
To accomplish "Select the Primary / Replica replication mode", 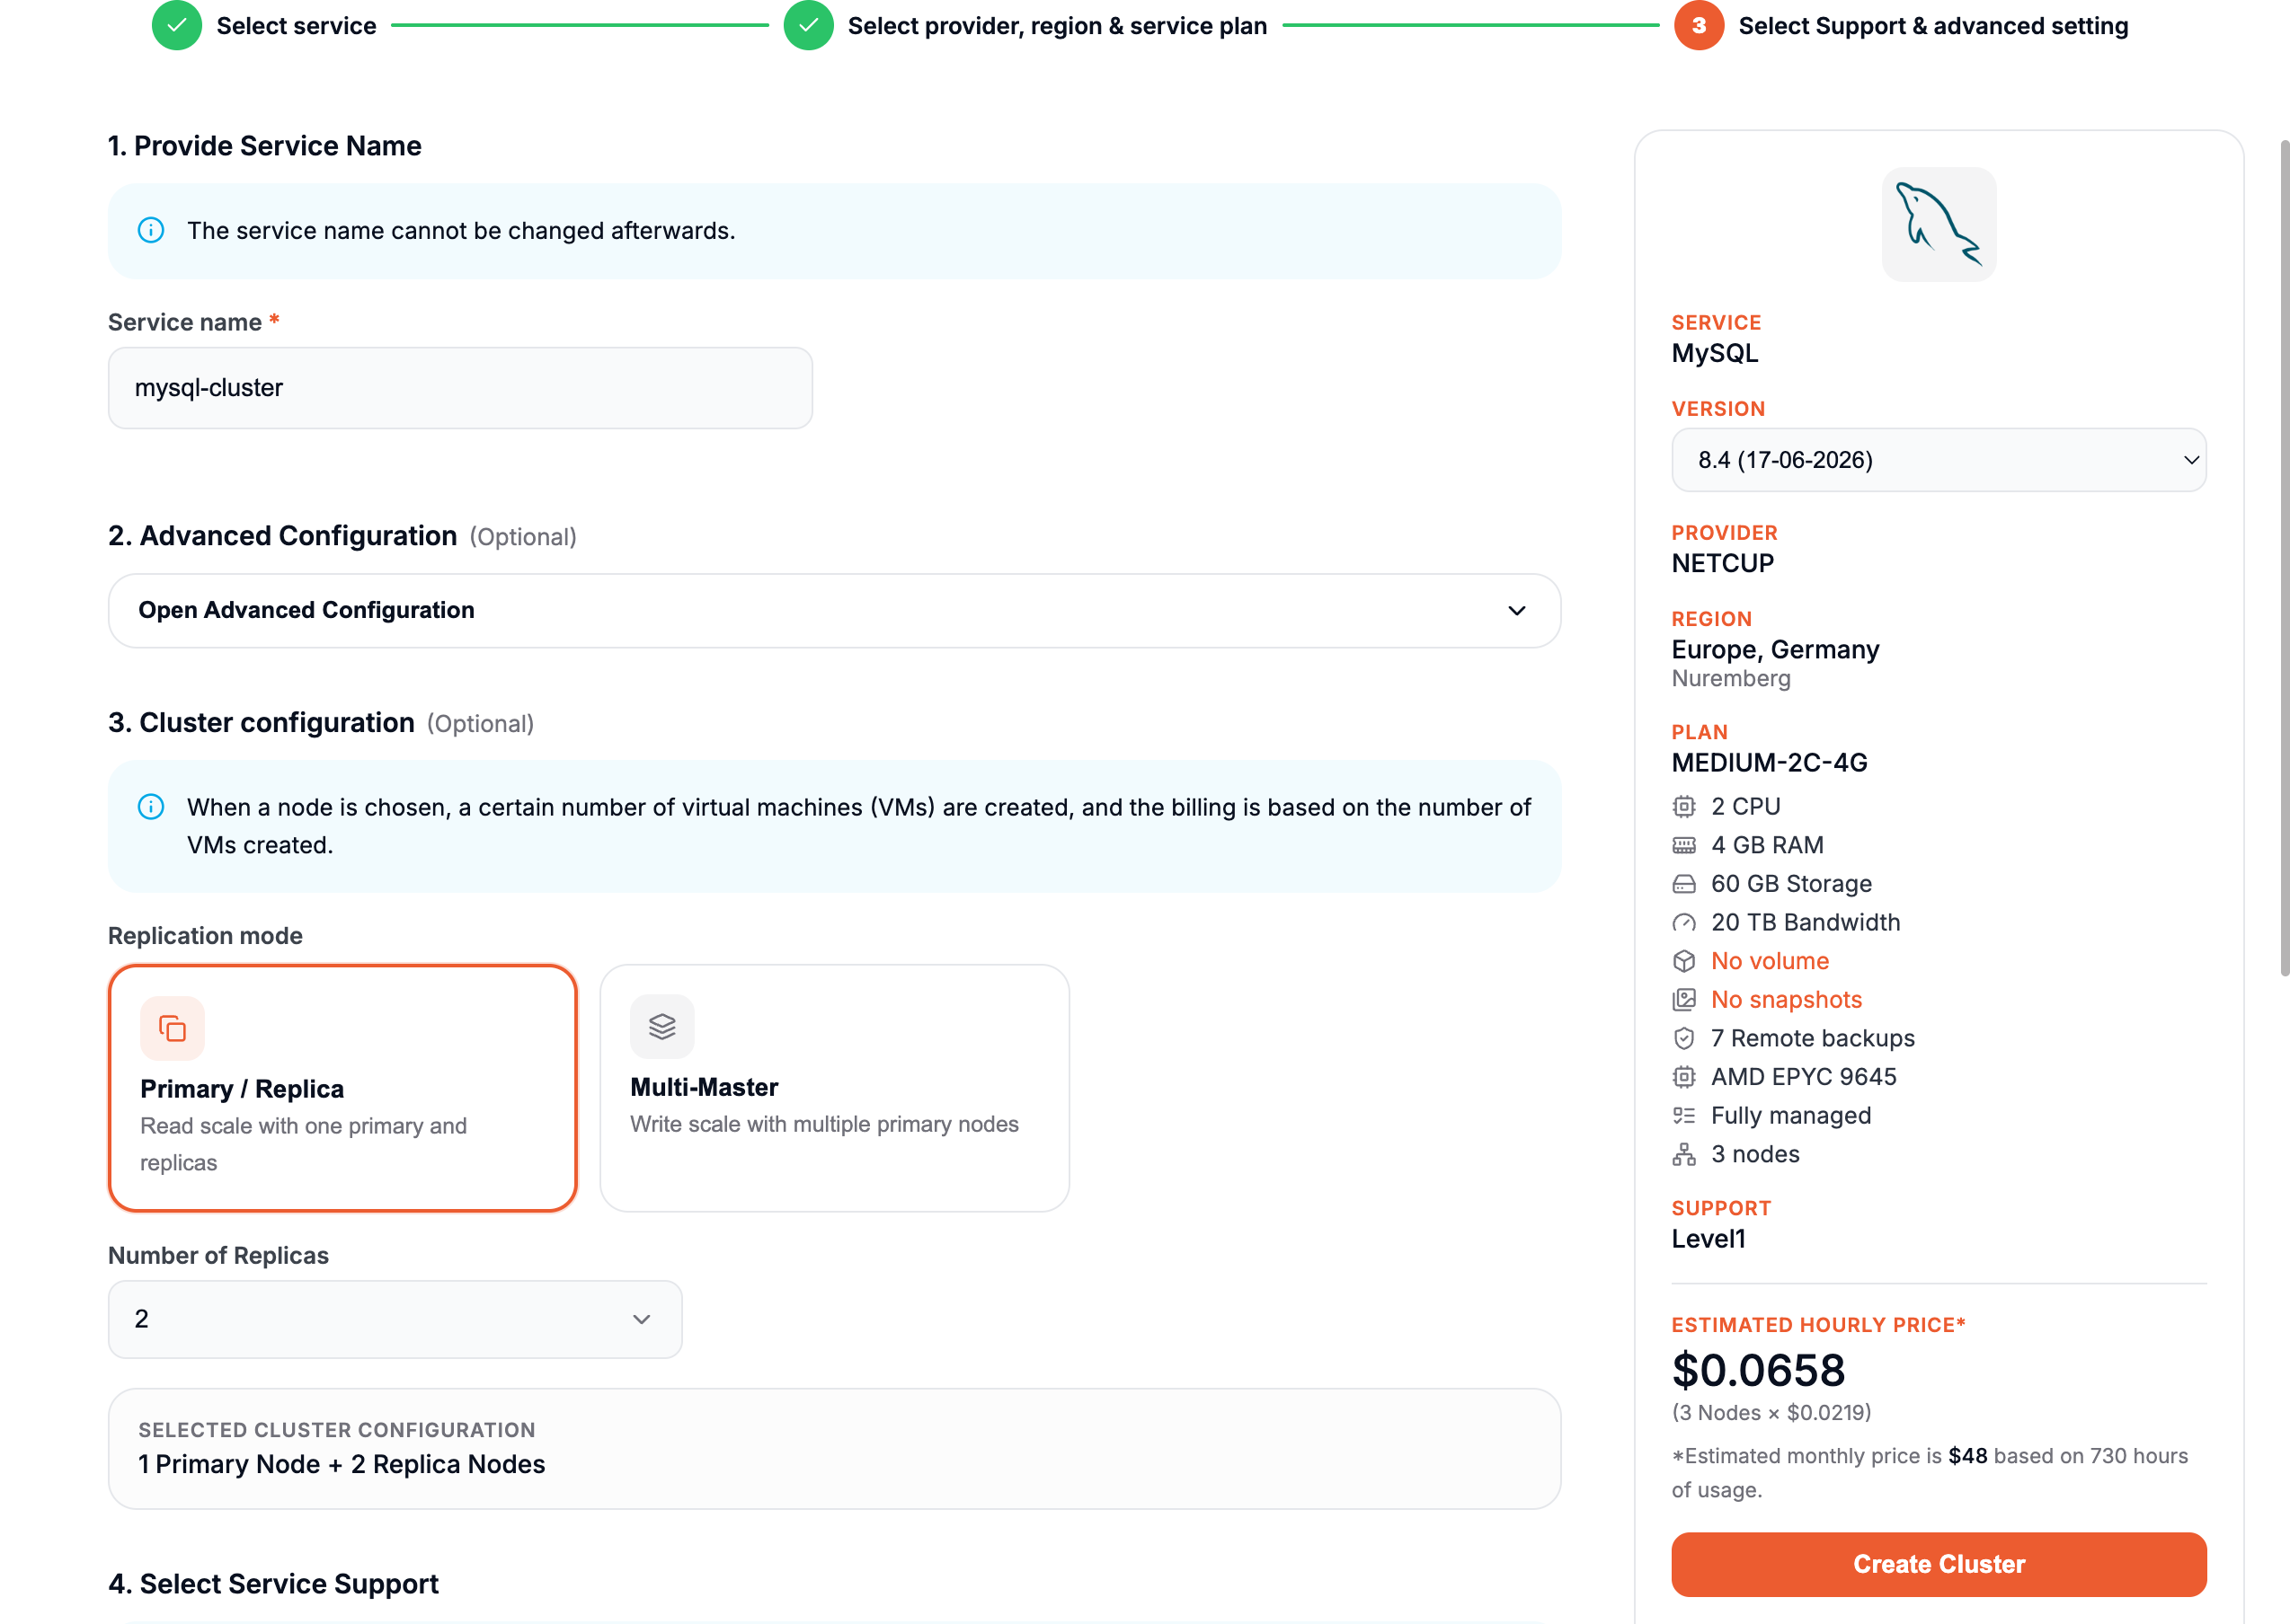I will coord(342,1088).
